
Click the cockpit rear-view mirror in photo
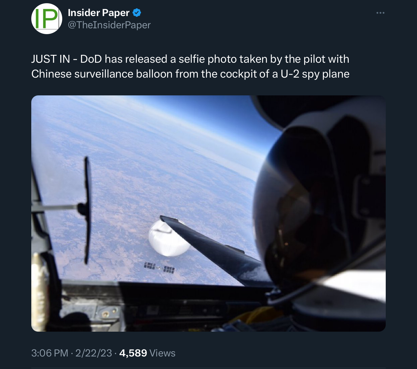pos(87,210)
